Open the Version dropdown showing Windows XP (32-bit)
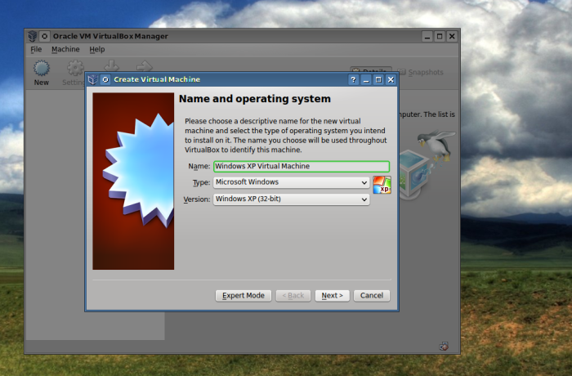Image resolution: width=572 pixels, height=376 pixels. [x=291, y=199]
